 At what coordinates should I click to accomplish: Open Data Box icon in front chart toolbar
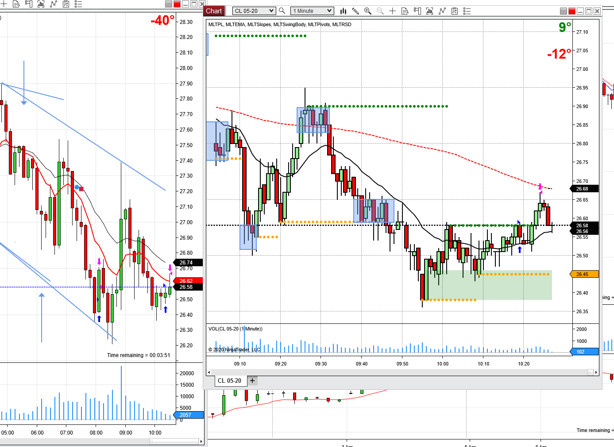[405, 11]
